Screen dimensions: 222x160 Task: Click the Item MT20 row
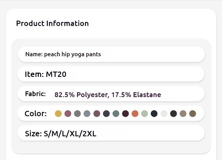tap(111, 74)
